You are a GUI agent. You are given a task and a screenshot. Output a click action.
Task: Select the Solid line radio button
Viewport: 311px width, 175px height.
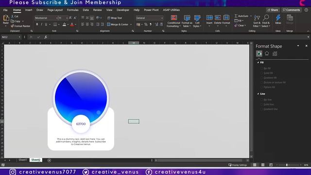(262, 105)
